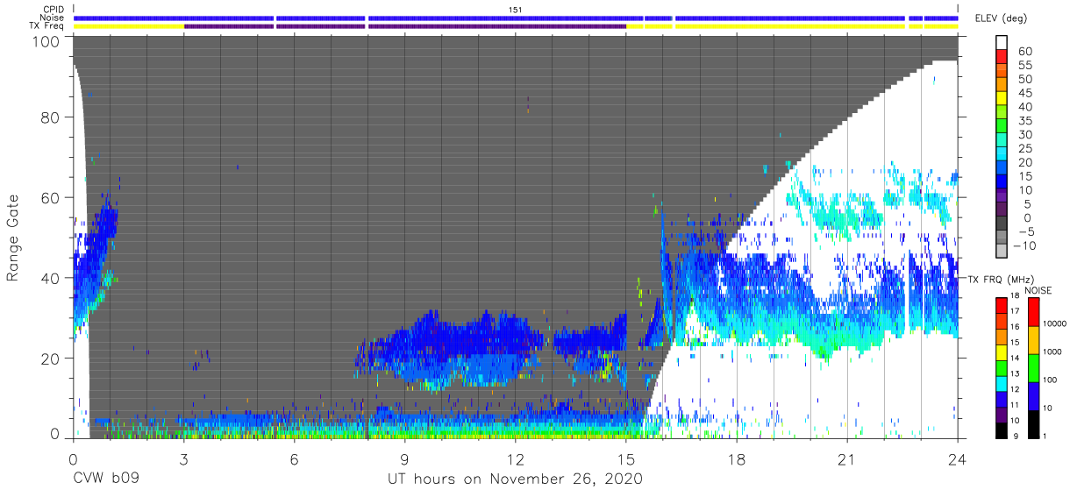Click the purple segment of TX Freq bar
This screenshot has height=497, width=1077.
405,26
